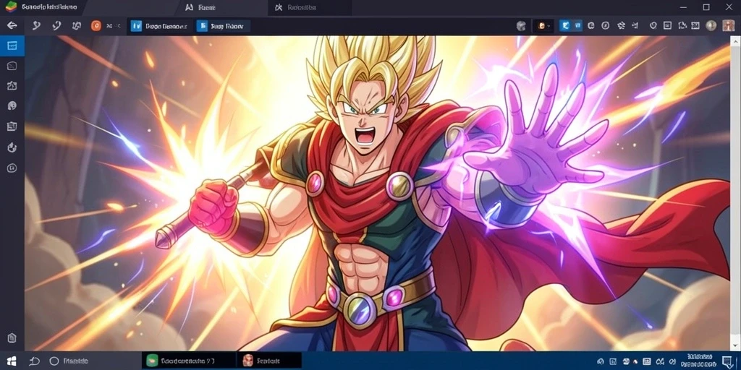
Task: Switch to the title bar tab with 'A' icon
Action: 222,7
